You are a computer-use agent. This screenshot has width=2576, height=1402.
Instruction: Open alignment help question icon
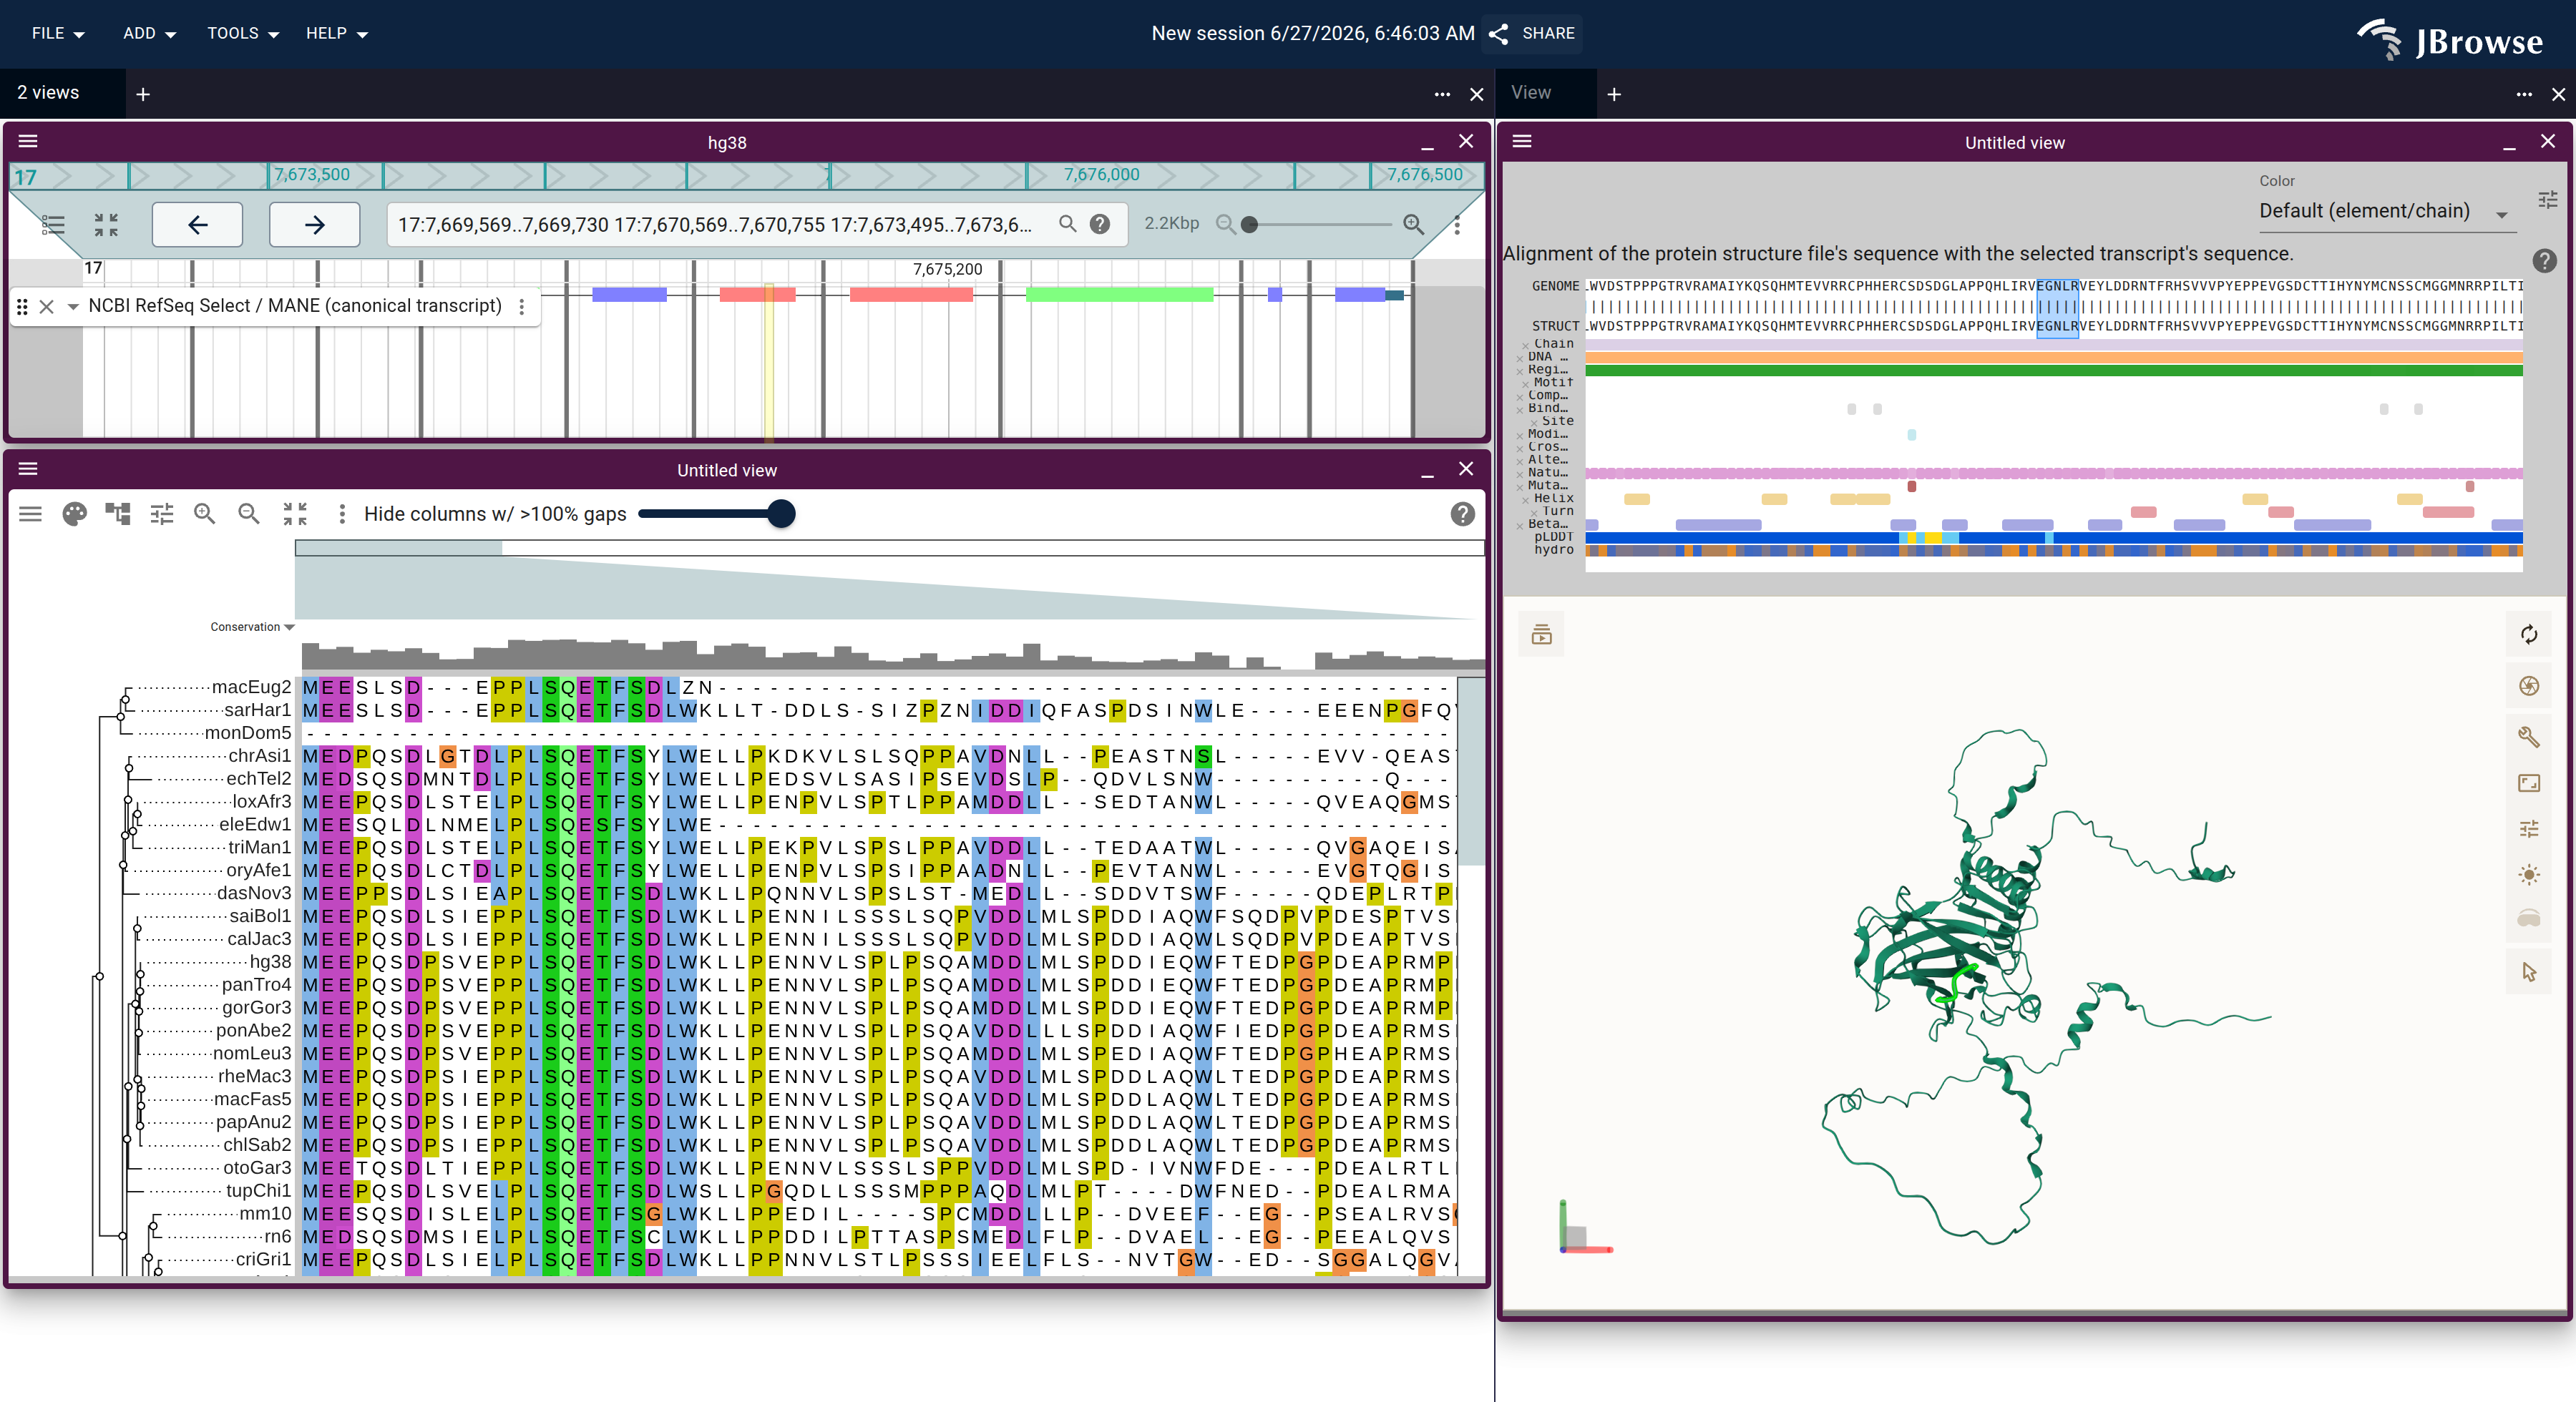(x=2545, y=261)
